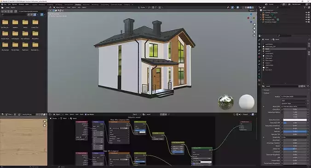Select the light material slot
This screenshot has width=311, height=168.
[284, 67]
